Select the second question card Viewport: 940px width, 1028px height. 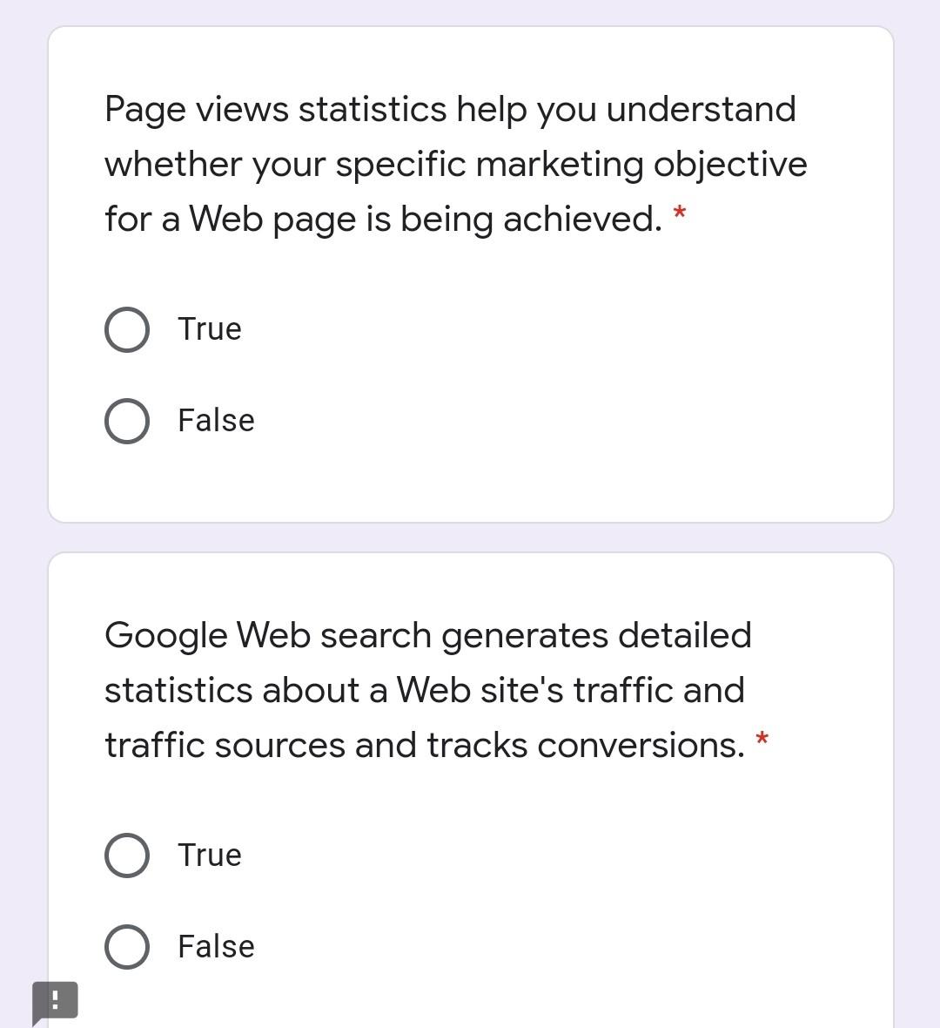[x=470, y=784]
